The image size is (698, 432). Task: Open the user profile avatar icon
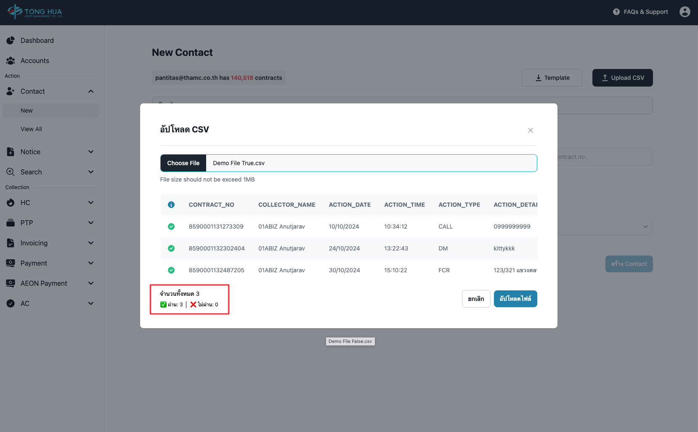685,12
